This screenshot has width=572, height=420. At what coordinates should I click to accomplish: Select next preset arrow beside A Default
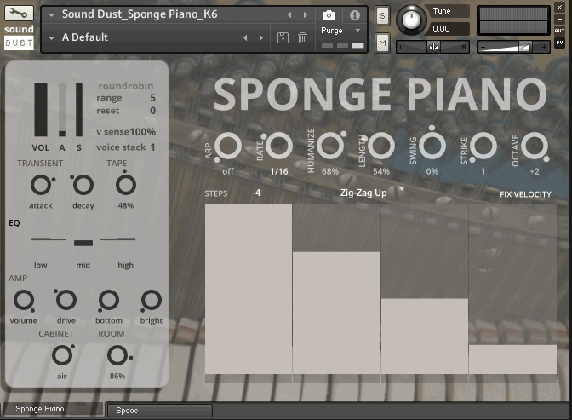point(260,37)
